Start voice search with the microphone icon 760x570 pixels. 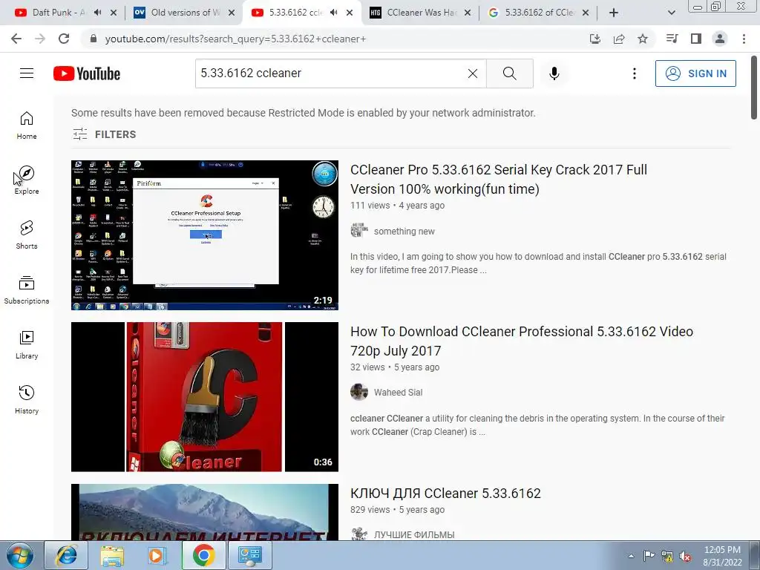(554, 73)
